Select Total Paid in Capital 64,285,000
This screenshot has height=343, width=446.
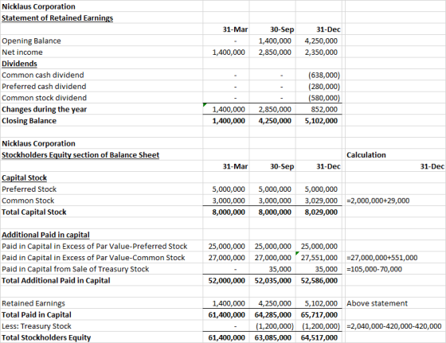272,315
